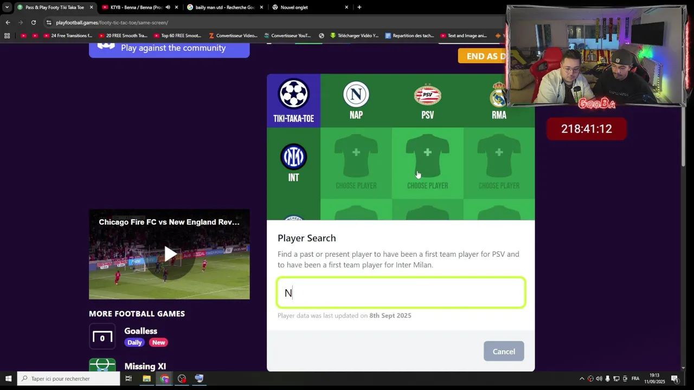Open the Goalless game link
The width and height of the screenshot is (694, 390).
click(140, 331)
